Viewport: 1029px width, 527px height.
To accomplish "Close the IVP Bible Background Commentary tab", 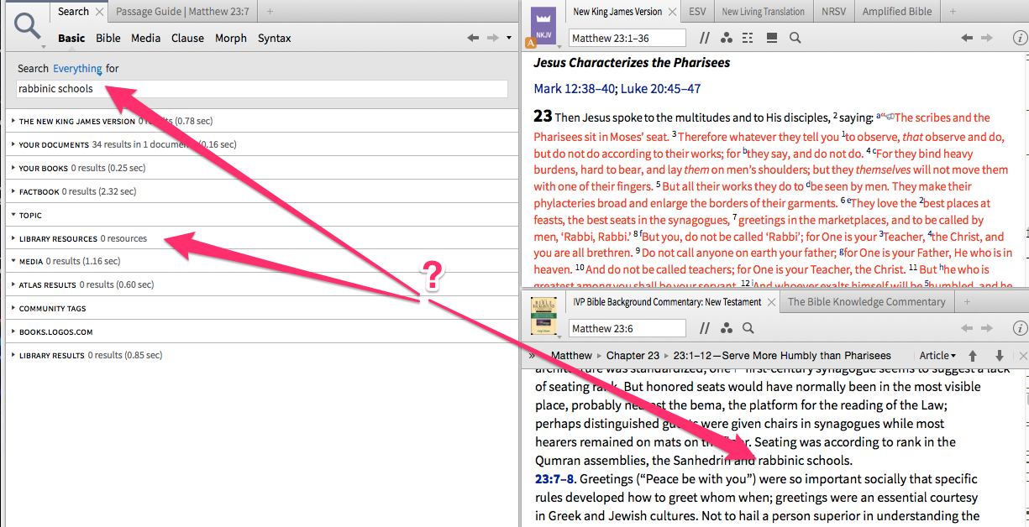I will (x=770, y=302).
